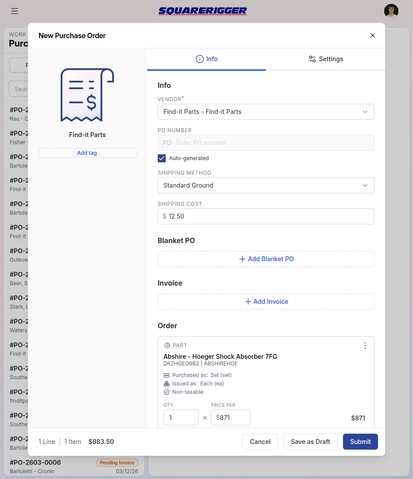
Task: Submit the purchase order
Action: 360,442
